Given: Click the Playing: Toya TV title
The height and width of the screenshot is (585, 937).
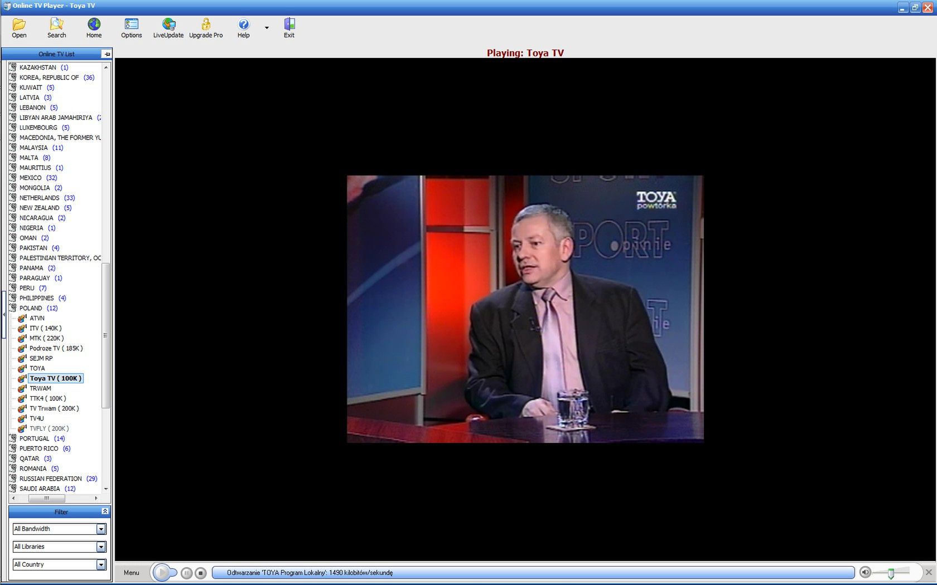Looking at the screenshot, I should [x=525, y=53].
